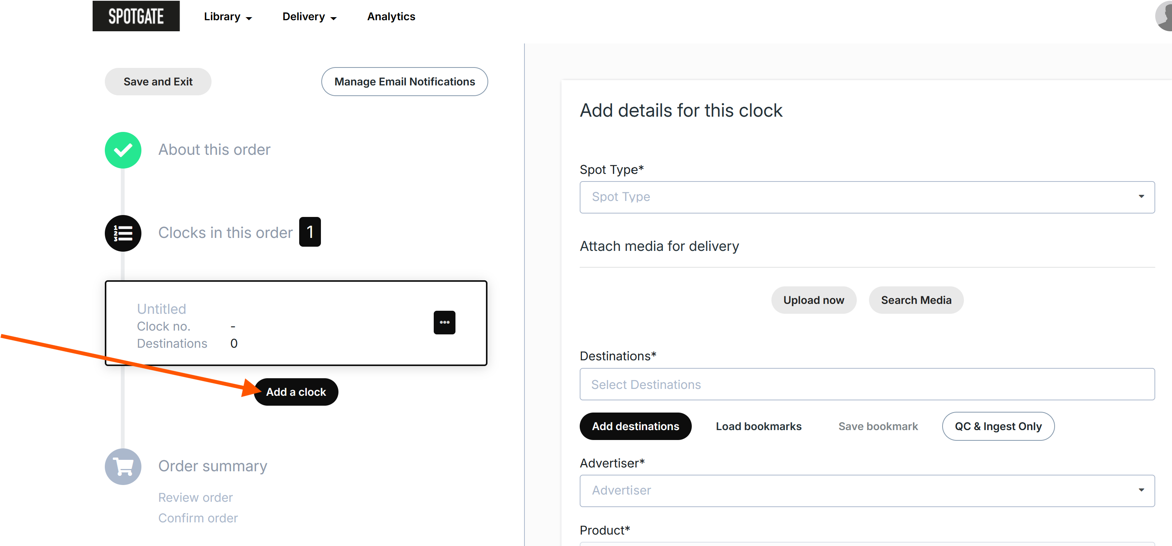Expand the Advertiser dropdown
1172x546 pixels.
867,490
